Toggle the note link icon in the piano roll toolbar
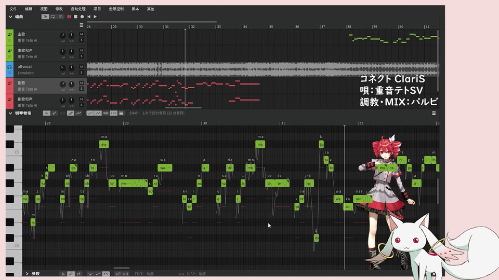 [x=62, y=113]
